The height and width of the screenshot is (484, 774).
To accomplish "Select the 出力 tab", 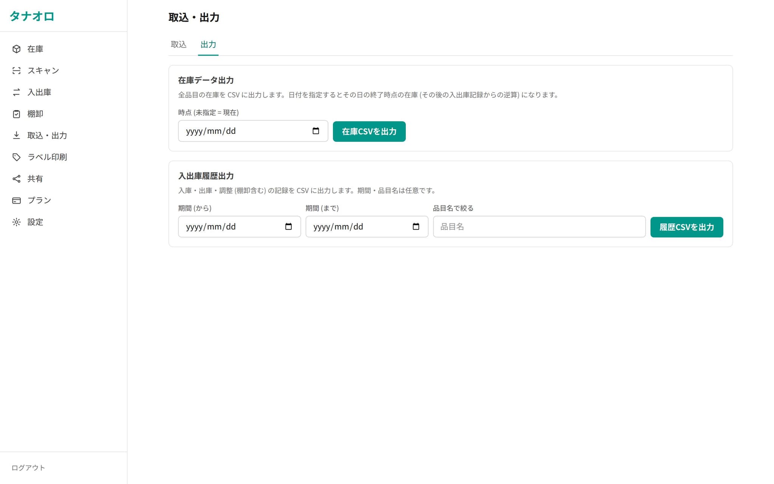I will [208, 45].
